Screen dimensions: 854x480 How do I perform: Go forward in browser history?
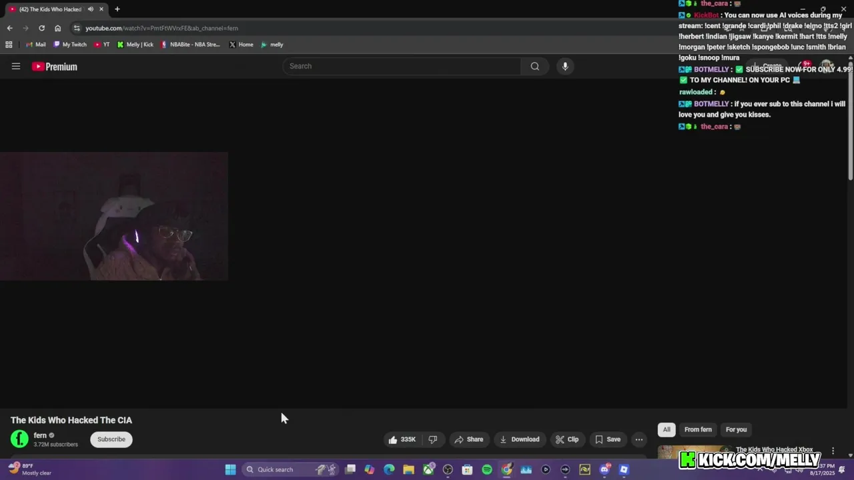25,28
